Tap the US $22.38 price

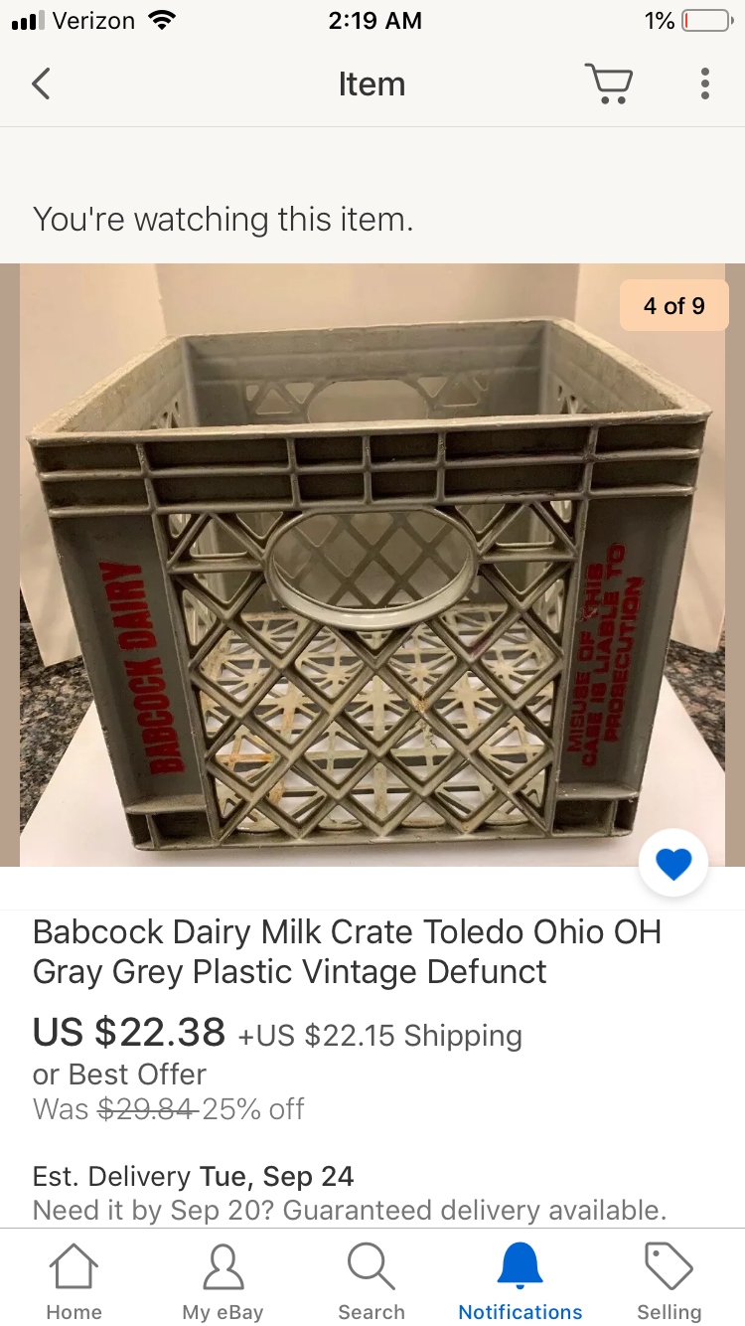pos(129,1032)
